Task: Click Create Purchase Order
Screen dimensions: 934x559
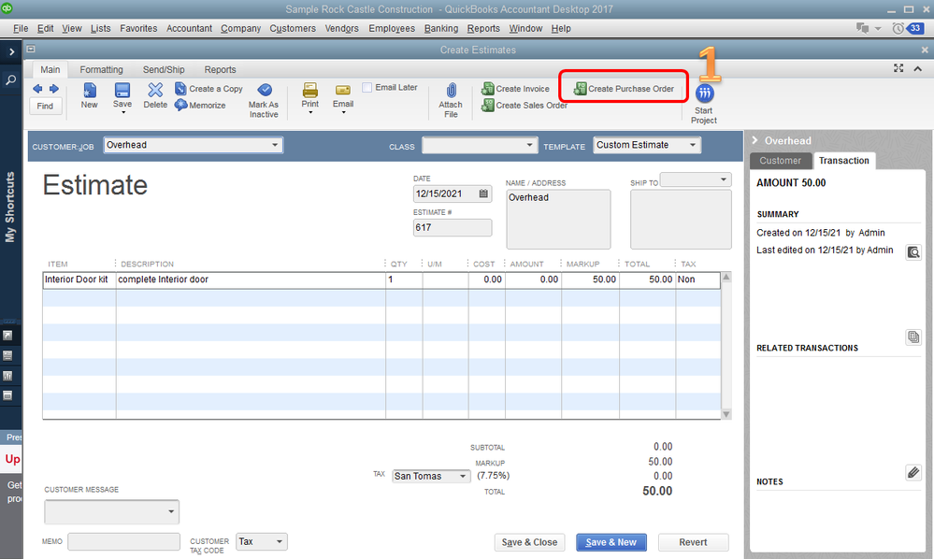Action: (624, 89)
